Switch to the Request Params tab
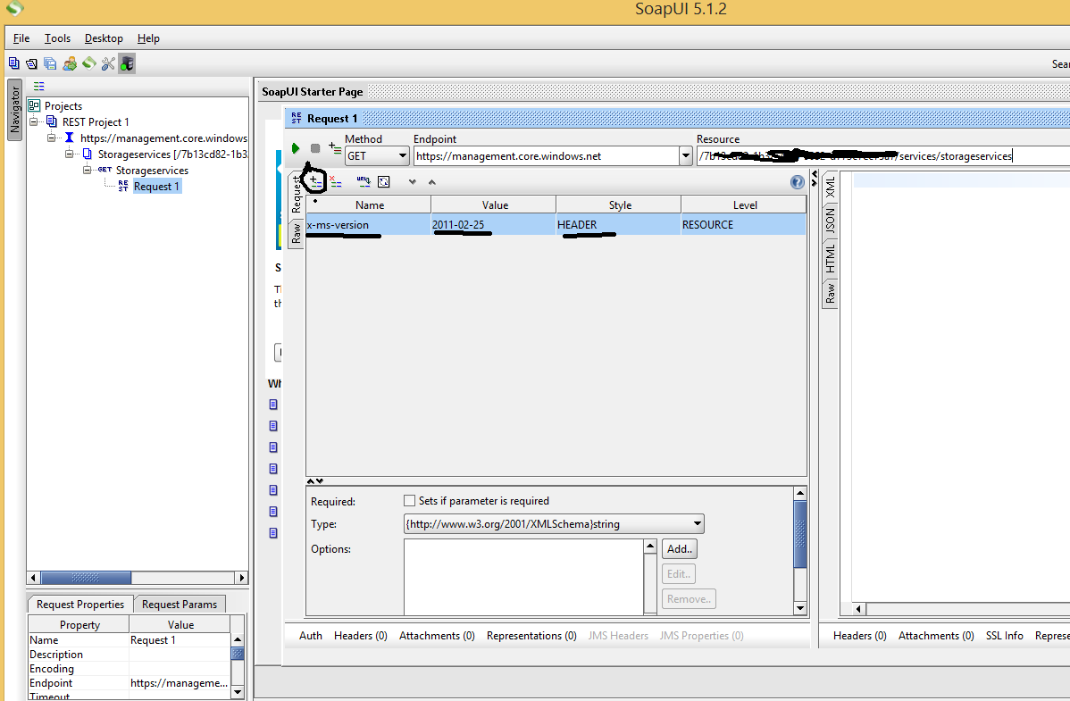This screenshot has height=701, width=1070. click(x=179, y=604)
